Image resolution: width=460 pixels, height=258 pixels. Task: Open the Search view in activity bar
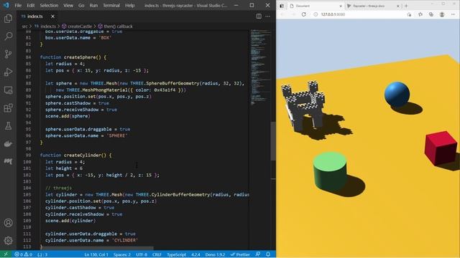pos(8,36)
